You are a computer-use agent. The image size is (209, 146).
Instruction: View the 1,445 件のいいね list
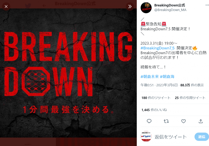coord(154,110)
